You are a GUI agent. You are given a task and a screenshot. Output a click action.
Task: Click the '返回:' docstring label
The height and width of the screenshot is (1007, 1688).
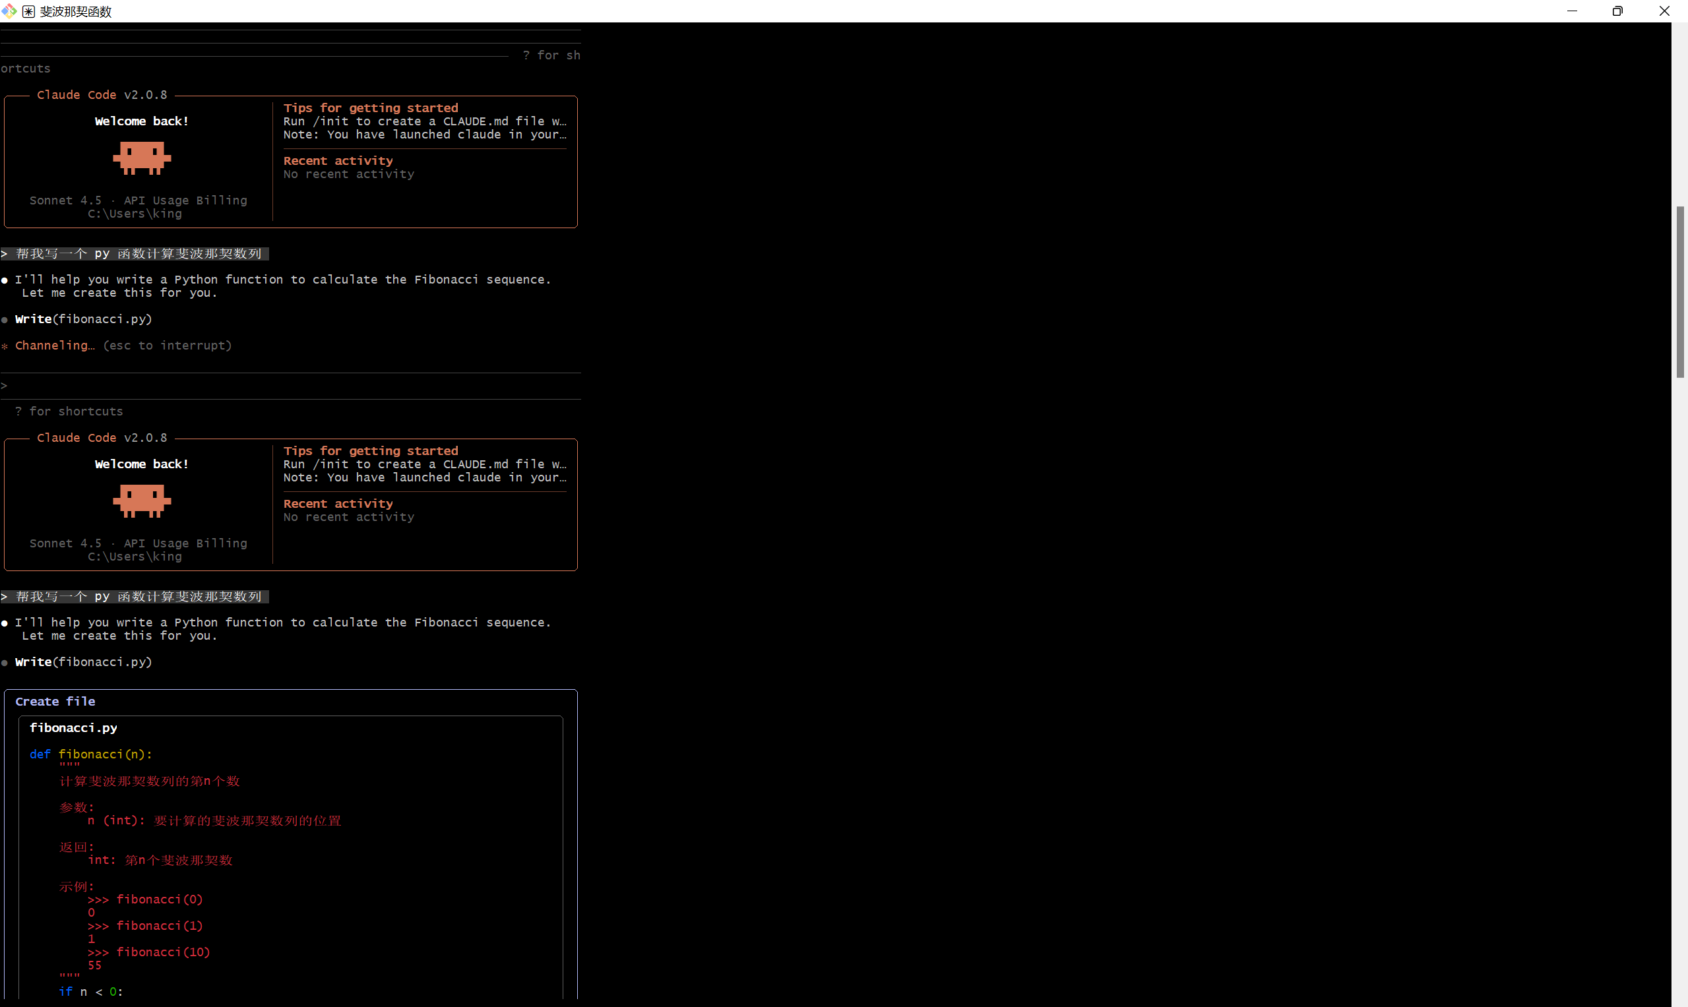tap(77, 847)
